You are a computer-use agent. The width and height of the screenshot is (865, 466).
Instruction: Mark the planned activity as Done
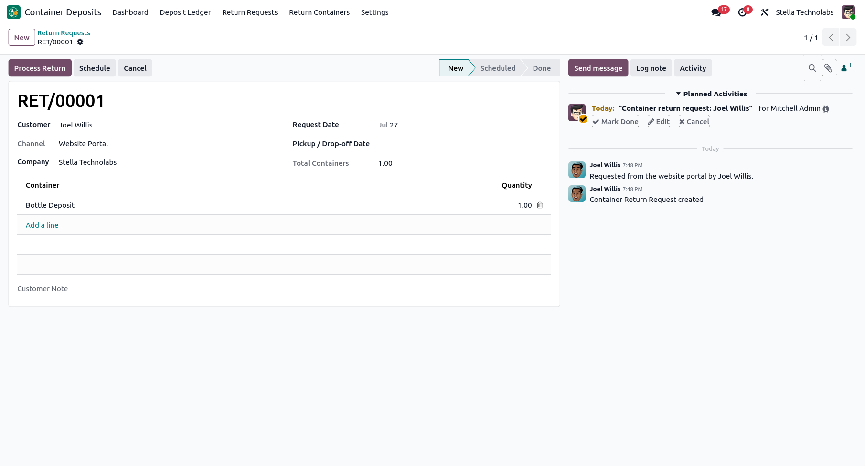click(616, 122)
